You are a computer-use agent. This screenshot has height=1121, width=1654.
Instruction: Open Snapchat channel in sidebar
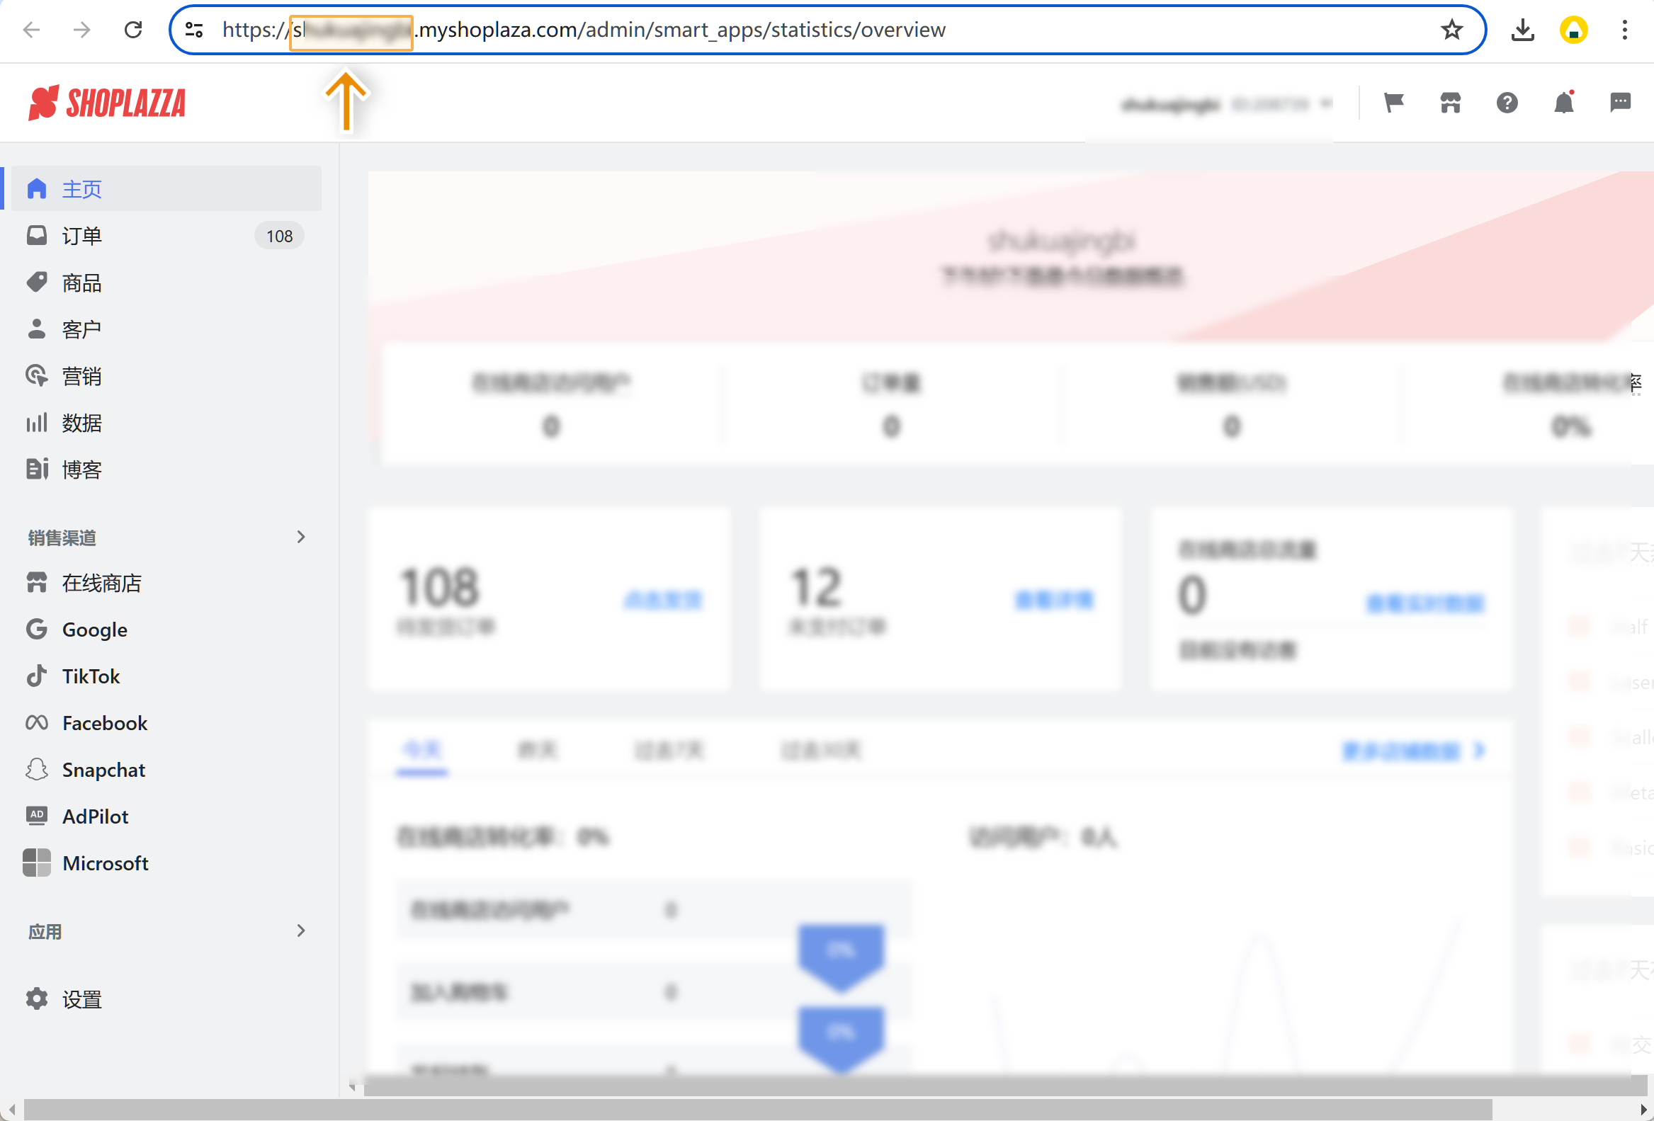(103, 770)
